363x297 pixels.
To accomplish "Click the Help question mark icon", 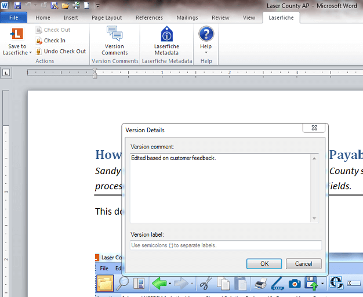I will pos(206,34).
